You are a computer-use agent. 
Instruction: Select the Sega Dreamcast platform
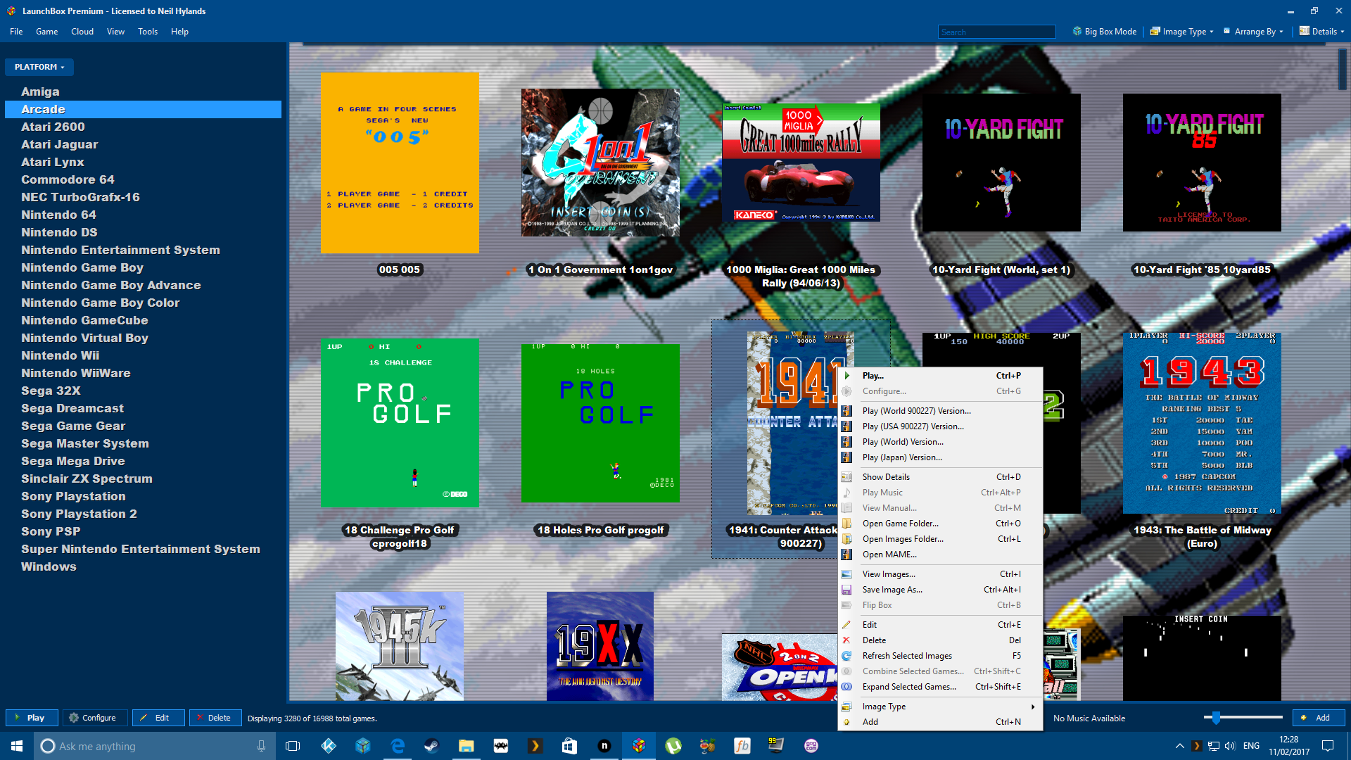(x=143, y=408)
